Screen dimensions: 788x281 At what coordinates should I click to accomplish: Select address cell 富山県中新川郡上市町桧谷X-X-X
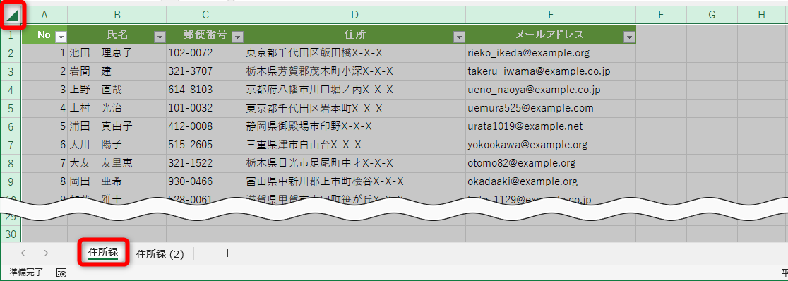point(354,182)
